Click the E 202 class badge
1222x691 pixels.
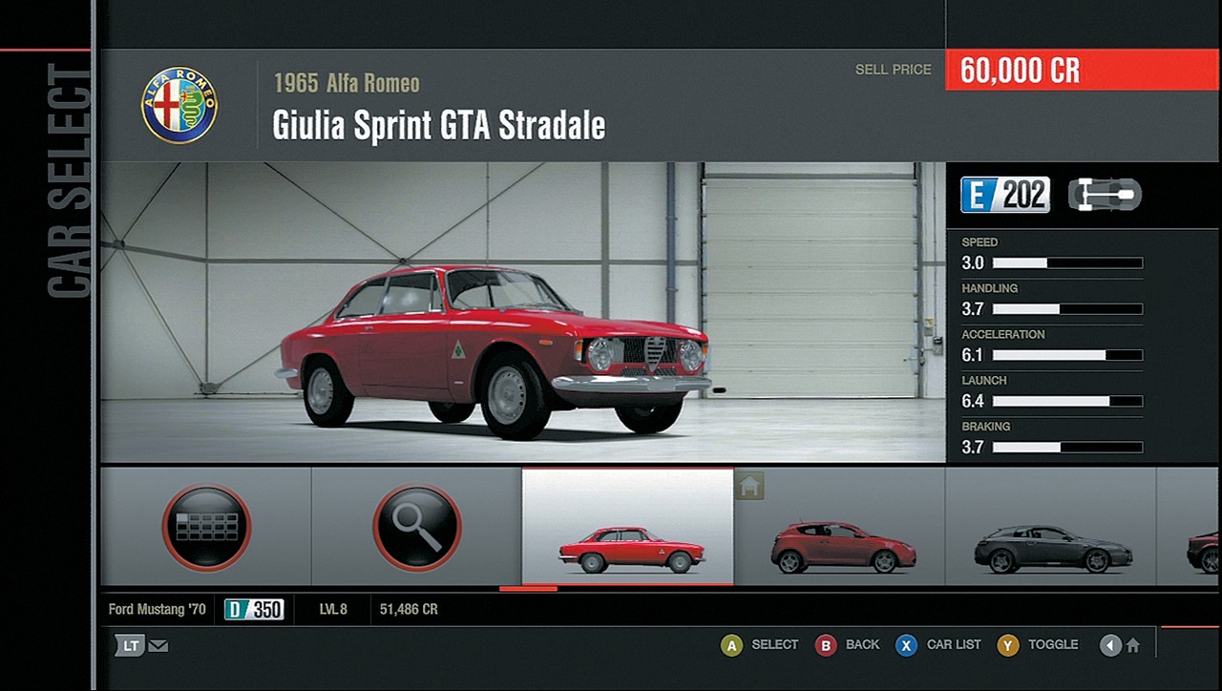click(x=1005, y=195)
